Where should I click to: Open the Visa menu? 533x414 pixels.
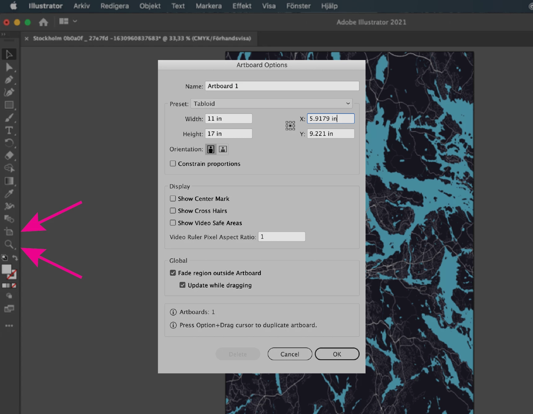(269, 6)
